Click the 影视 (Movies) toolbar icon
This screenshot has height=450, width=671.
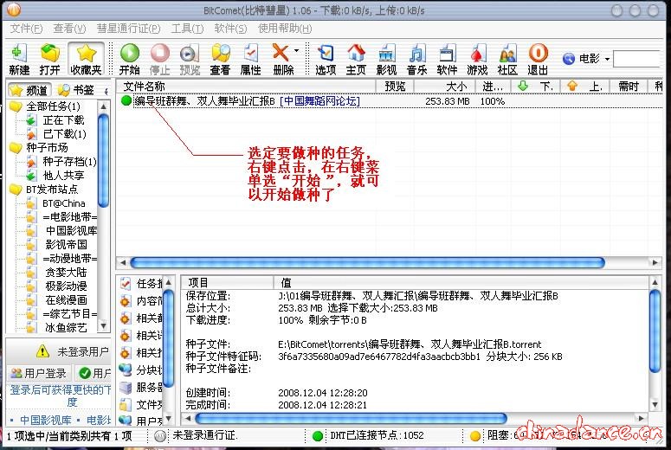point(386,59)
